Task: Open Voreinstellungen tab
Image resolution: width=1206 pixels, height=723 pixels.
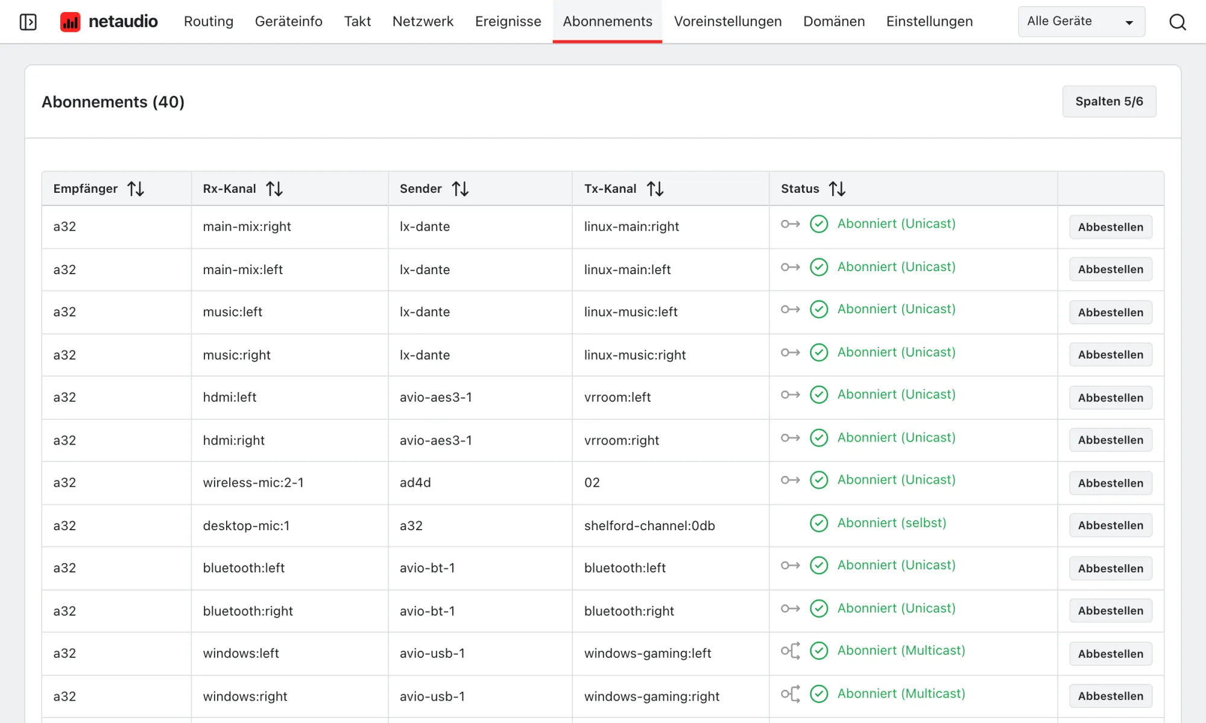Action: click(728, 22)
